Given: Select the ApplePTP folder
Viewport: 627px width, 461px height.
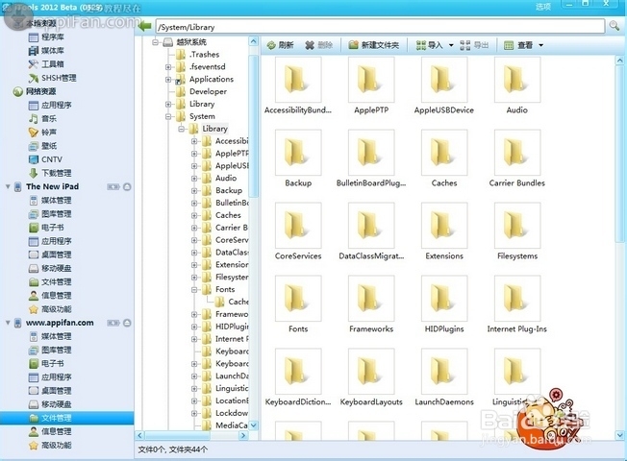Looking at the screenshot, I should click(371, 85).
